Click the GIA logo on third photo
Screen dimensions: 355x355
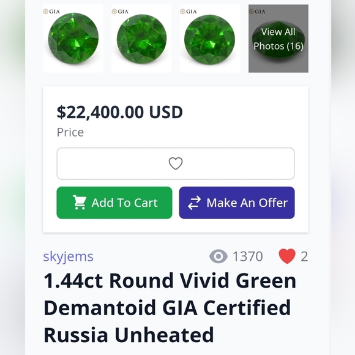(189, 11)
